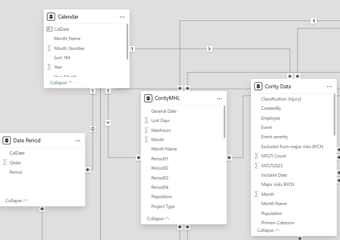Select the Population field in Cority Data
The height and width of the screenshot is (240, 340).
tap(271, 213)
